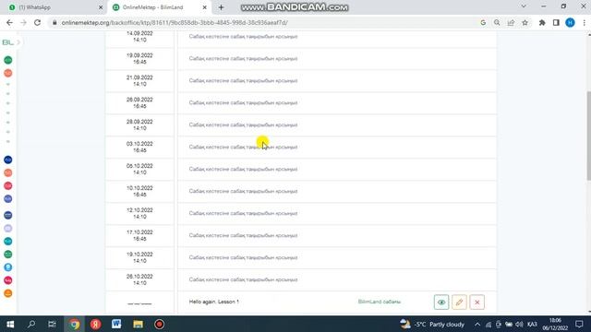Open Google Translate icon in address bar
The width and height of the screenshot is (591, 332).
[x=483, y=22]
